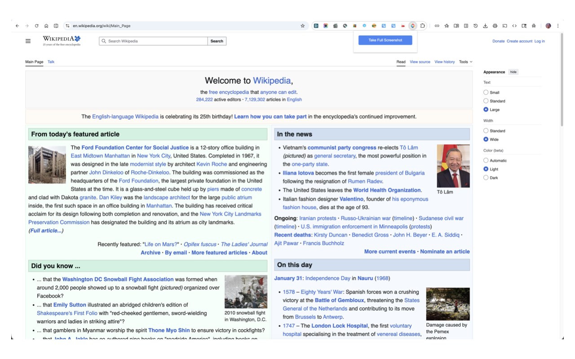Click the Take Full Screenshot button
Screen dimensions: 575x359
click(385, 40)
